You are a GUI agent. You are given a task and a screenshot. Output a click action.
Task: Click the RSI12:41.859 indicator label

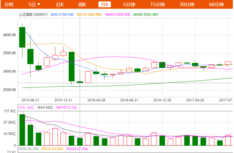point(52,149)
